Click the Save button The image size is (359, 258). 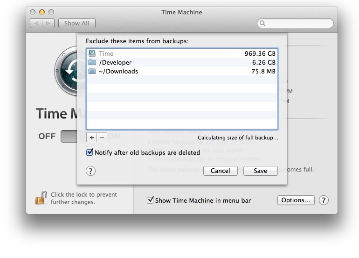(x=261, y=171)
